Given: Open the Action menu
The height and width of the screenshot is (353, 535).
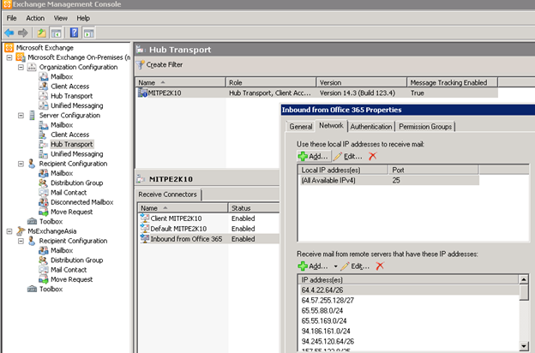Looking at the screenshot, I should click(35, 18).
